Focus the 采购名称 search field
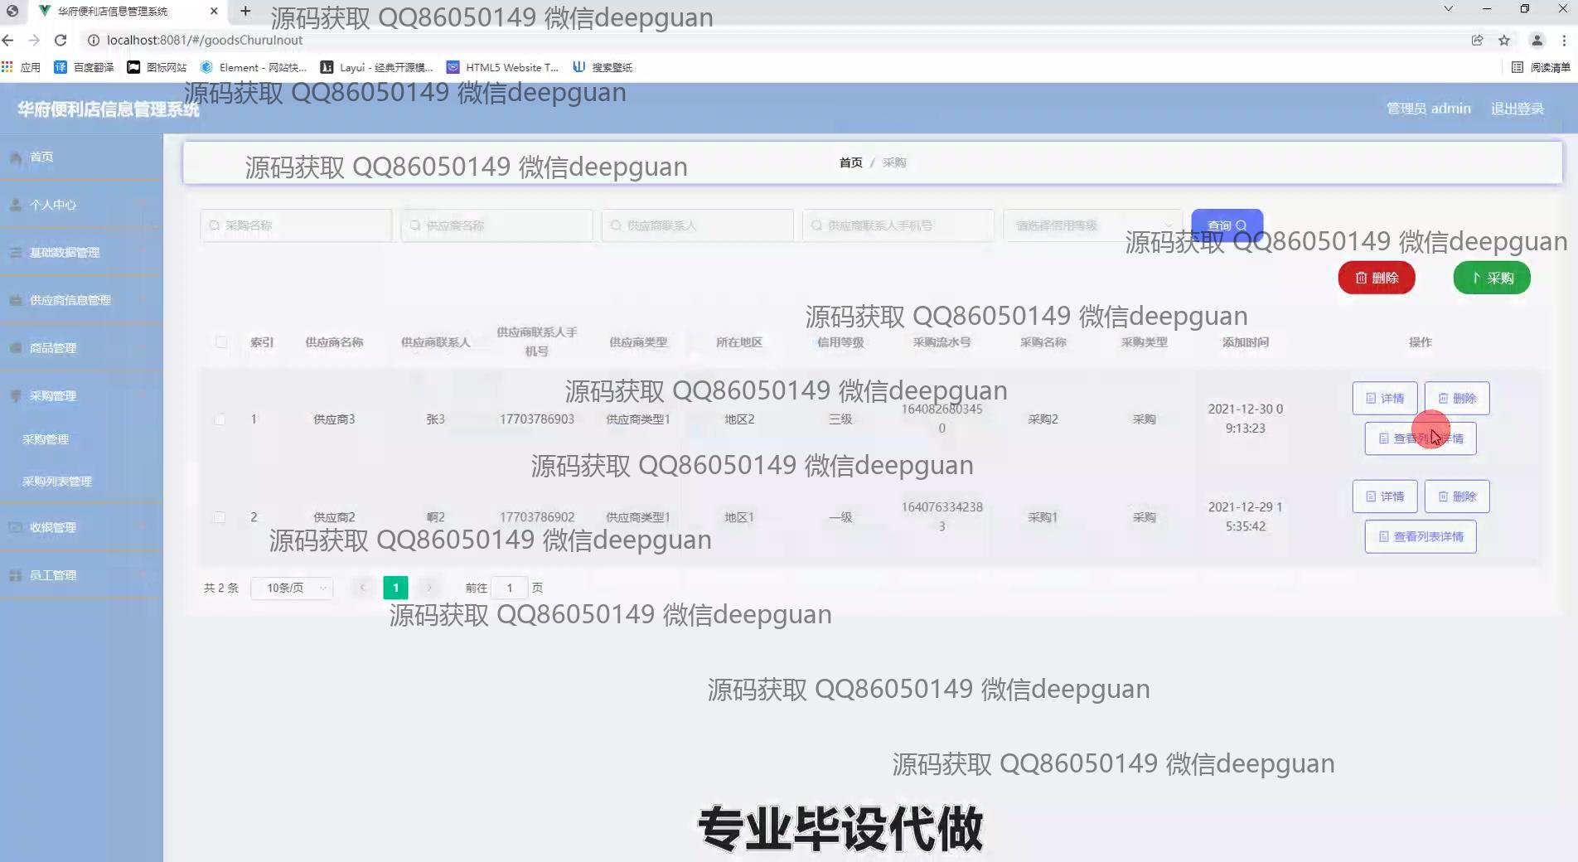1578x862 pixels. click(x=296, y=225)
